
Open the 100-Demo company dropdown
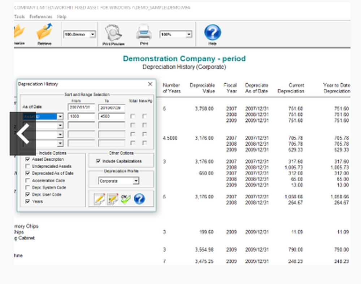point(92,35)
